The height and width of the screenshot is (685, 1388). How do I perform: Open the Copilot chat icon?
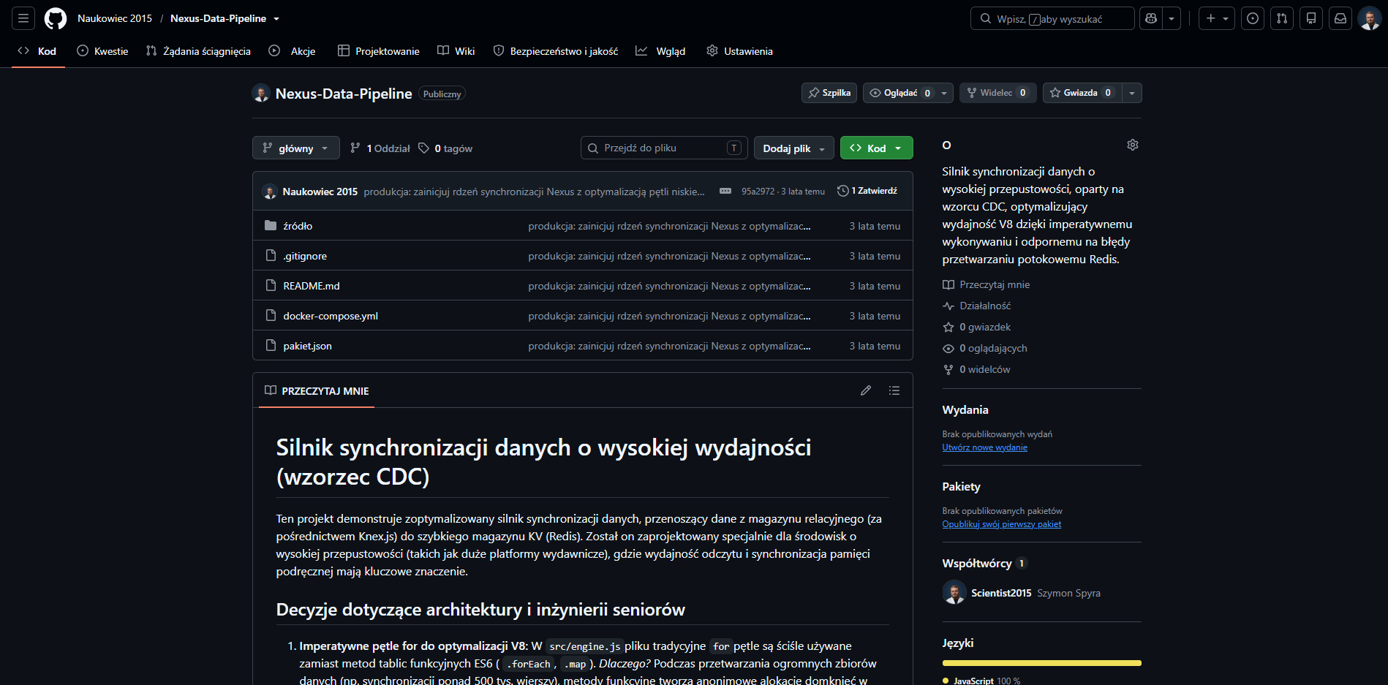[1151, 18]
